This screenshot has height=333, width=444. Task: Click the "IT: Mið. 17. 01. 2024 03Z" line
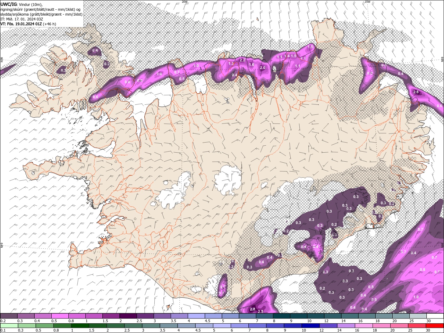(x=22, y=19)
